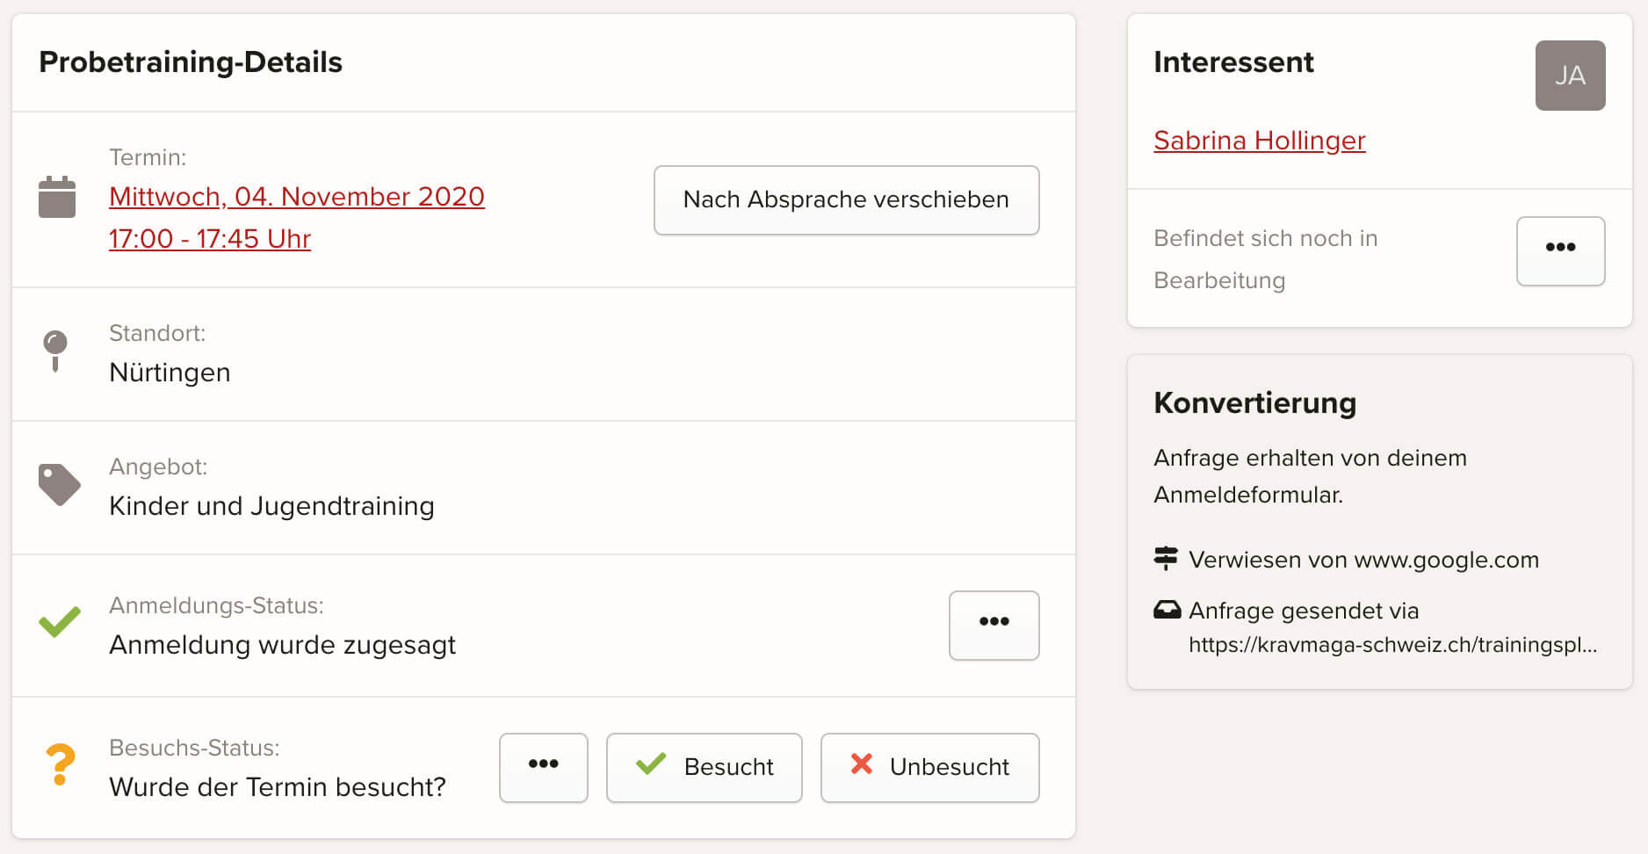Click the text Wurde der Termin besucht?

tap(278, 787)
